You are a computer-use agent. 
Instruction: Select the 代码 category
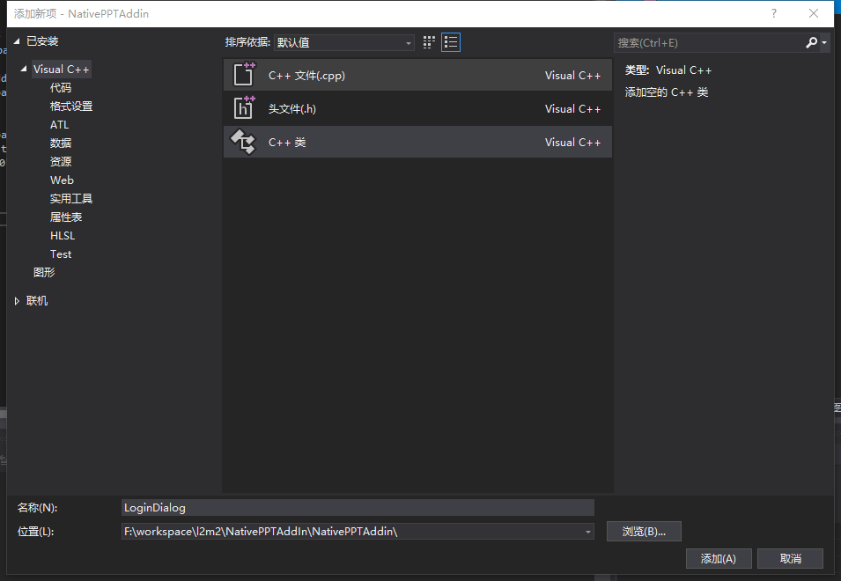pos(61,88)
